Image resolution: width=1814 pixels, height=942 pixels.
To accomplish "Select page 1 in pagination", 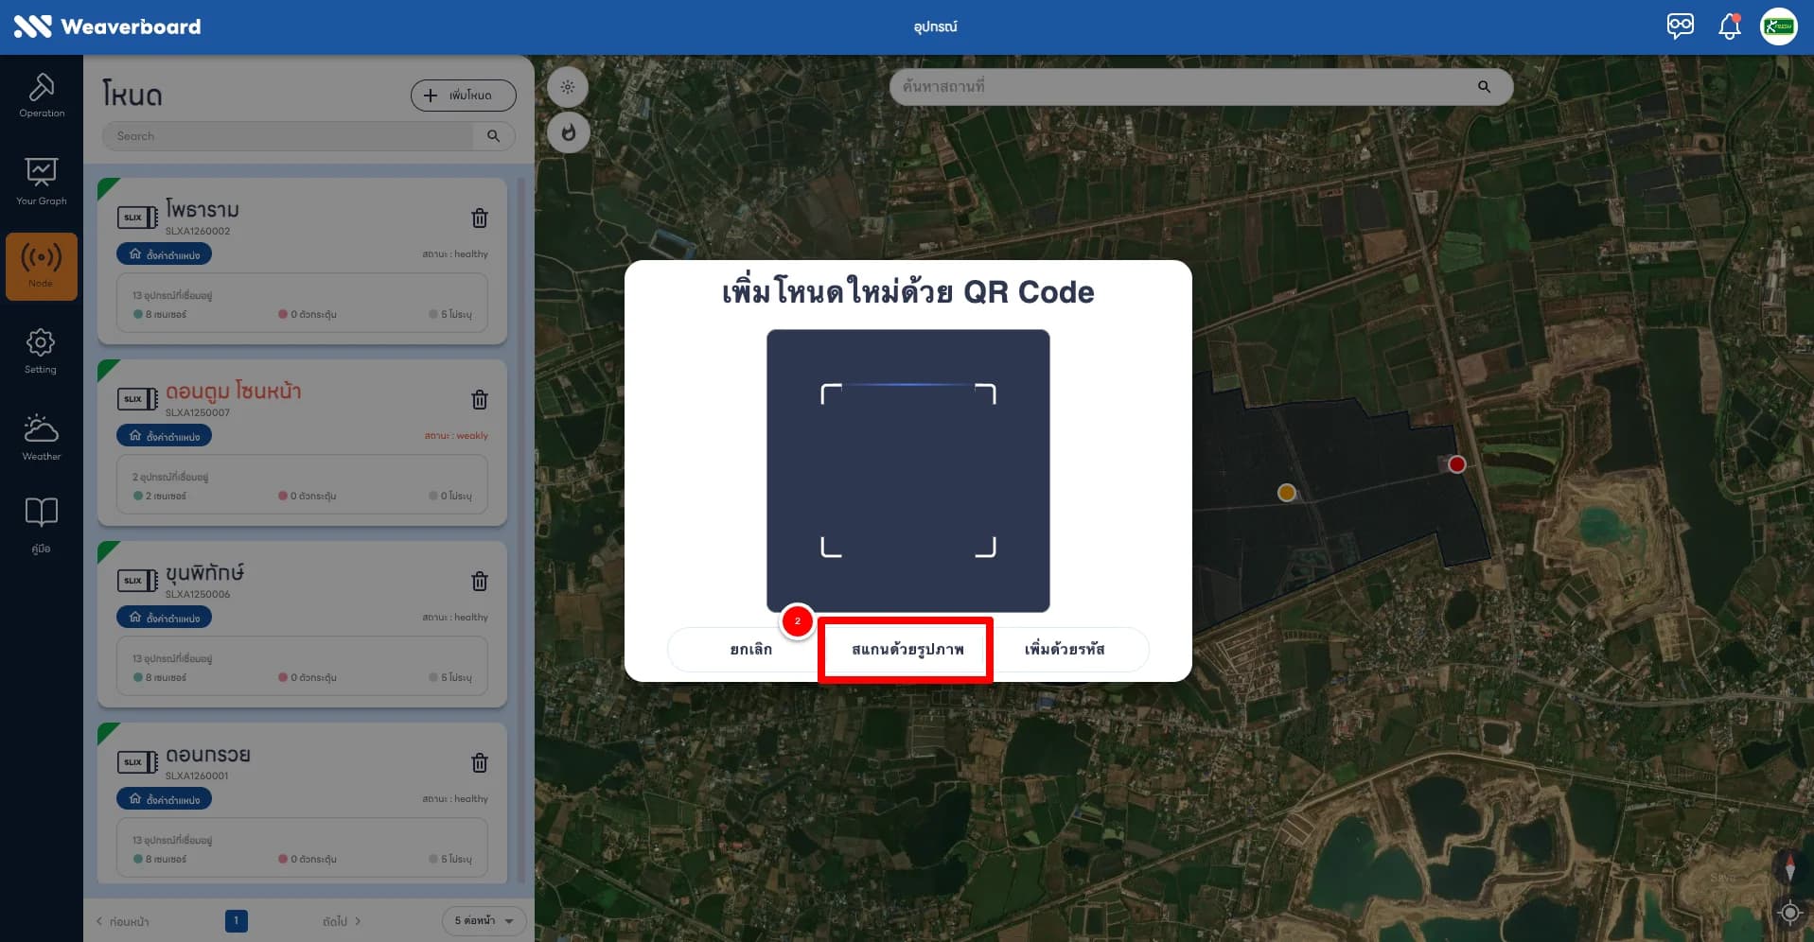I will 237,920.
